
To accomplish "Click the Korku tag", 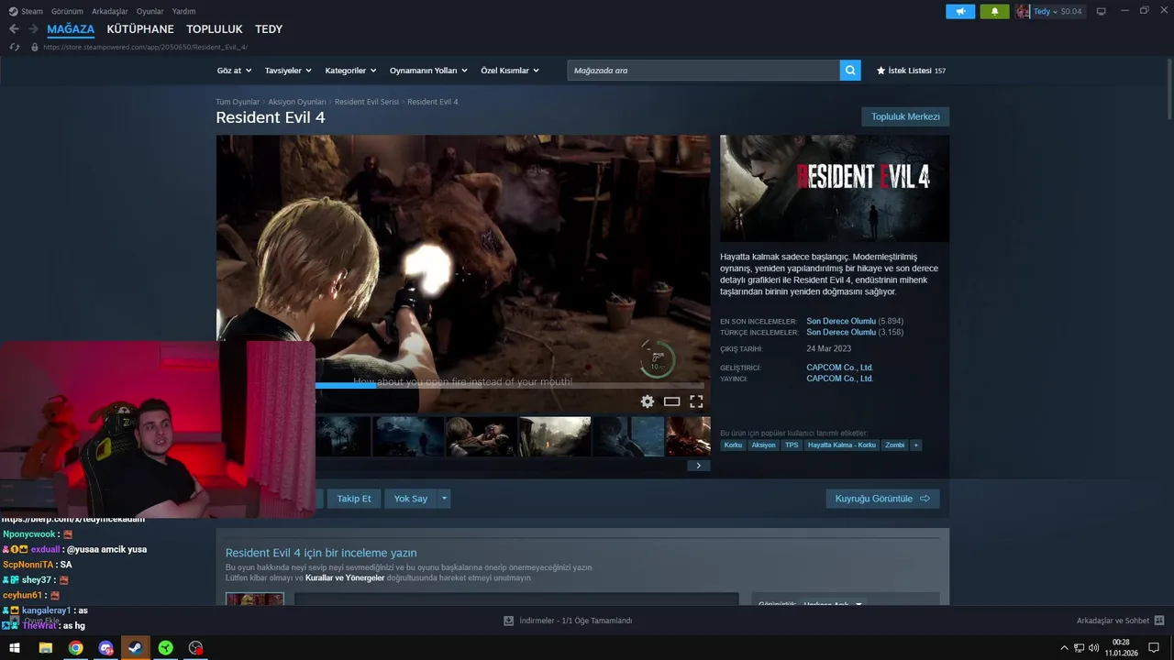I will click(x=733, y=445).
